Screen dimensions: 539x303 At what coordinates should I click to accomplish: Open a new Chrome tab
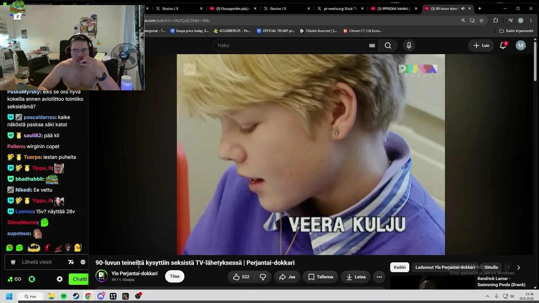480,8
